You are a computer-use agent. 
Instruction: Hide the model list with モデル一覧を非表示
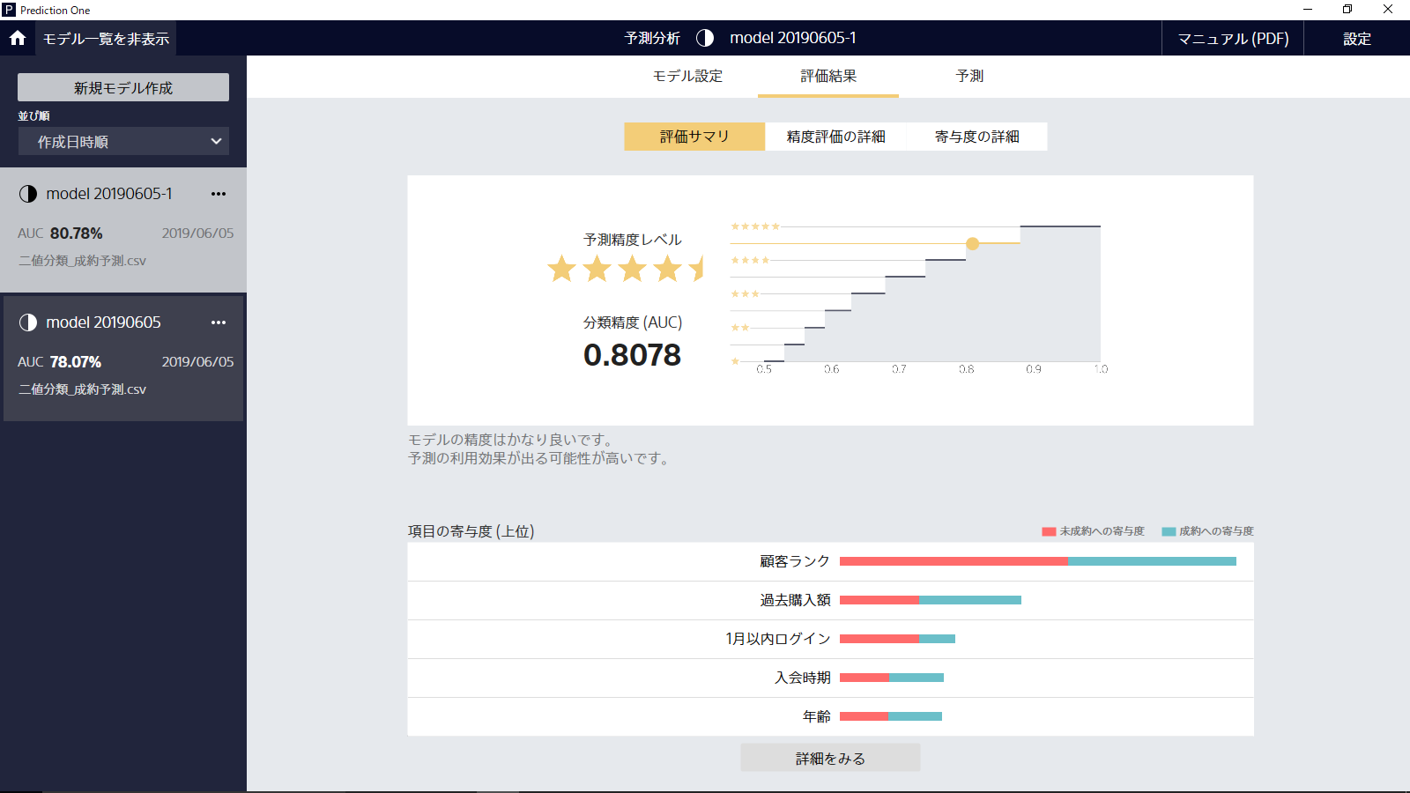coord(107,38)
